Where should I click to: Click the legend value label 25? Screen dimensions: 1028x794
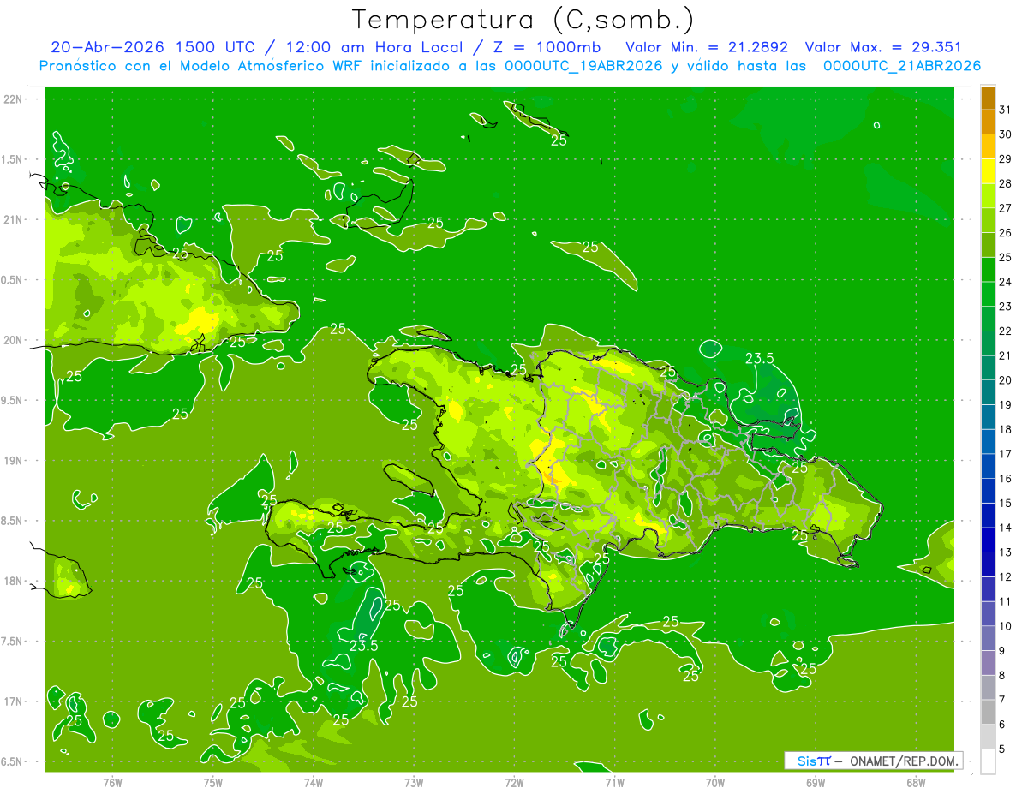tap(1006, 257)
